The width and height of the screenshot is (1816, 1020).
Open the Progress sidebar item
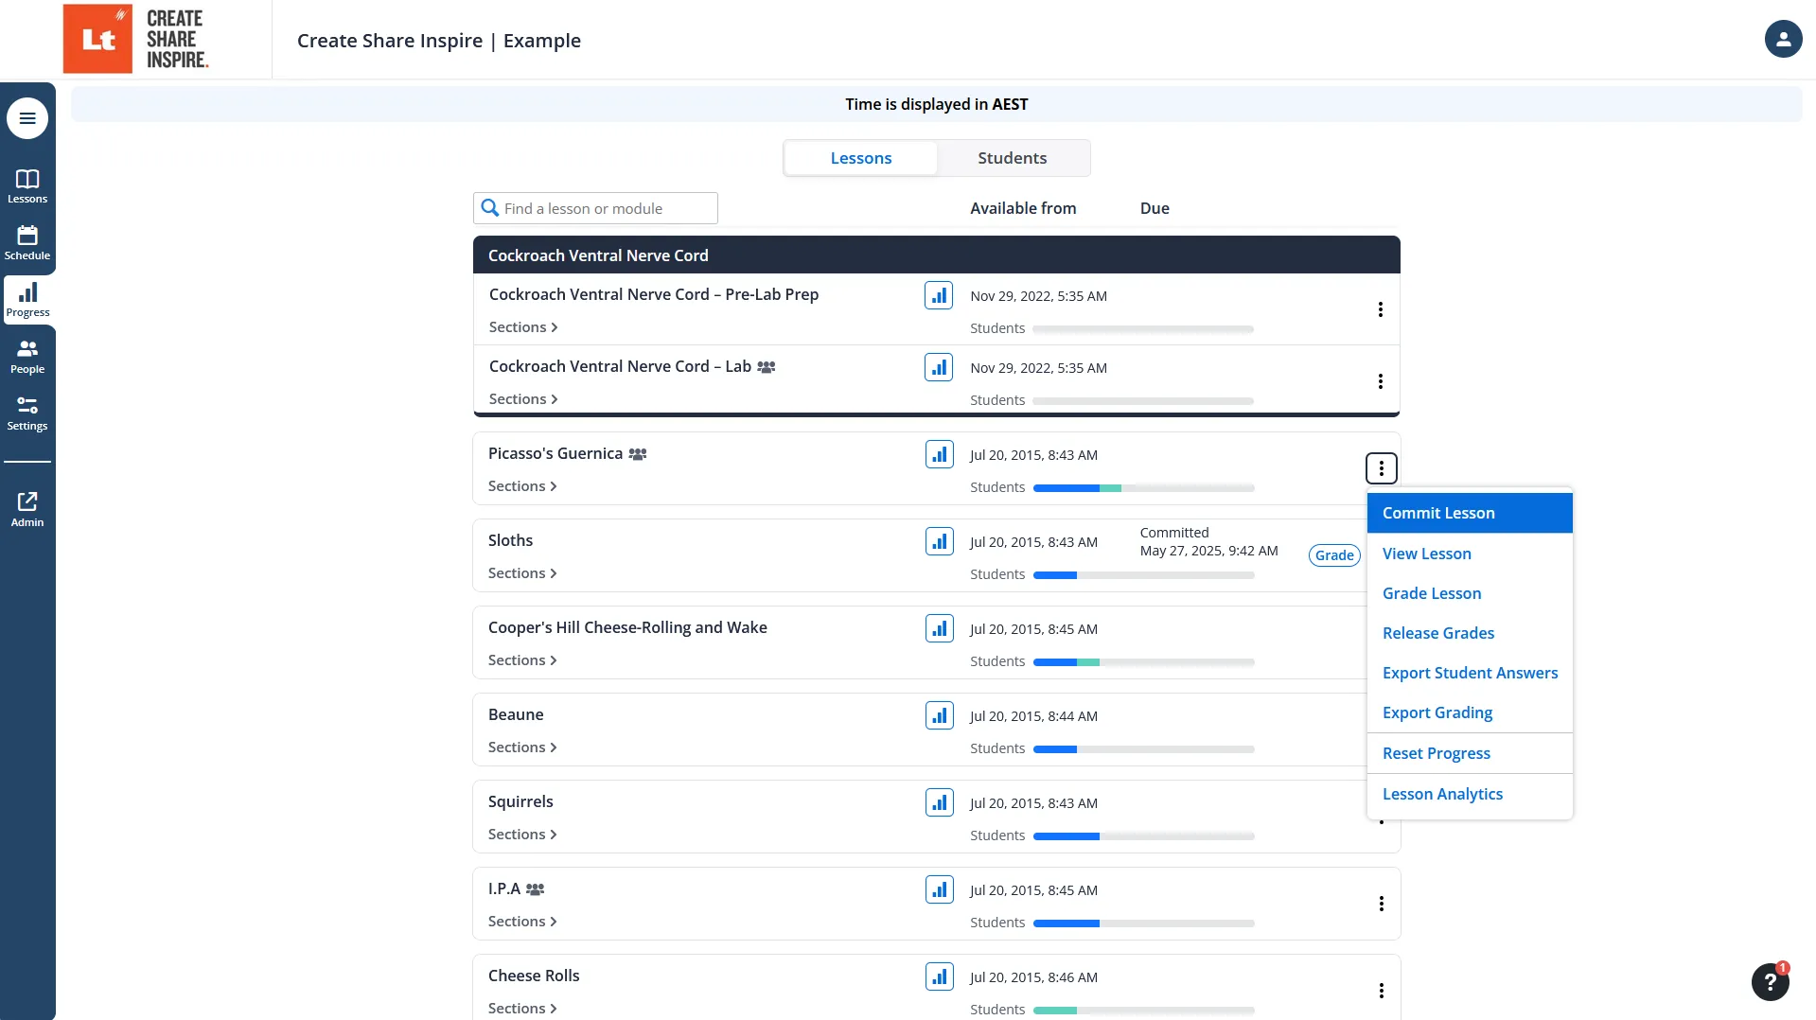27,300
